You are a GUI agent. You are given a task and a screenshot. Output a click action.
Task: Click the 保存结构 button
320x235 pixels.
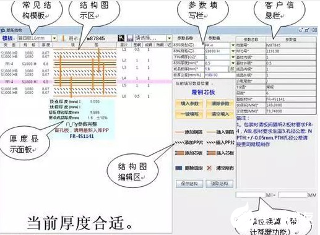pyautogui.click(x=189, y=184)
